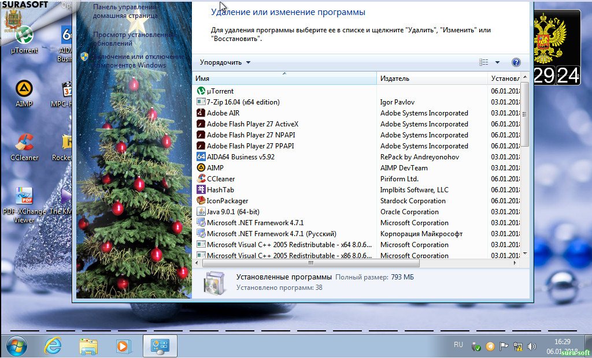Open Windows Media Player from taskbar
Viewport: 592px width, 358px height.
pos(123,345)
